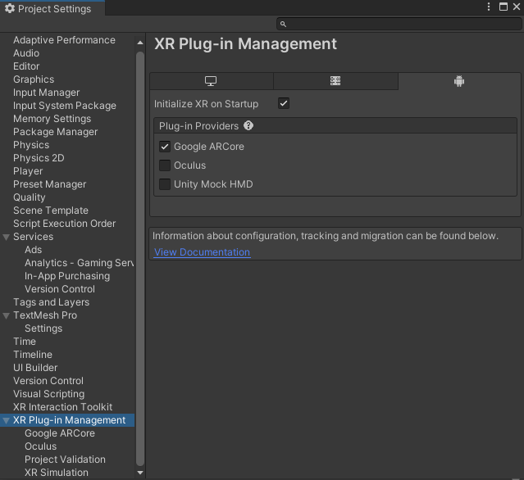The image size is (524, 480).
Task: Open XR Simulation settings
Action: point(57,473)
